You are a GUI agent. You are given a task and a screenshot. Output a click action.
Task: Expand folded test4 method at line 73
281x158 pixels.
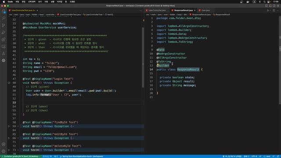coord(18,150)
